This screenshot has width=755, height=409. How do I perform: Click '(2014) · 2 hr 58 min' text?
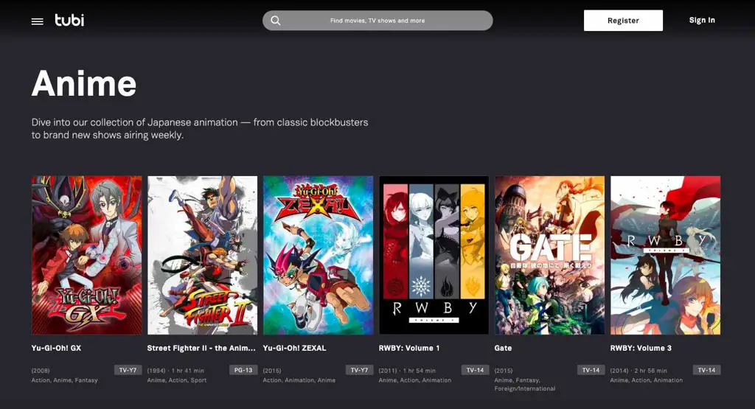(x=639, y=371)
